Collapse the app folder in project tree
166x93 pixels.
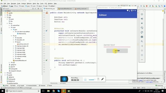[5, 17]
